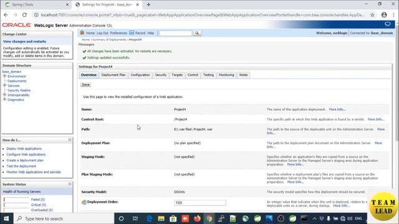The height and width of the screenshot is (224, 399).
Task: Close the Spring Tools browser tab
Action: (x=67, y=4)
